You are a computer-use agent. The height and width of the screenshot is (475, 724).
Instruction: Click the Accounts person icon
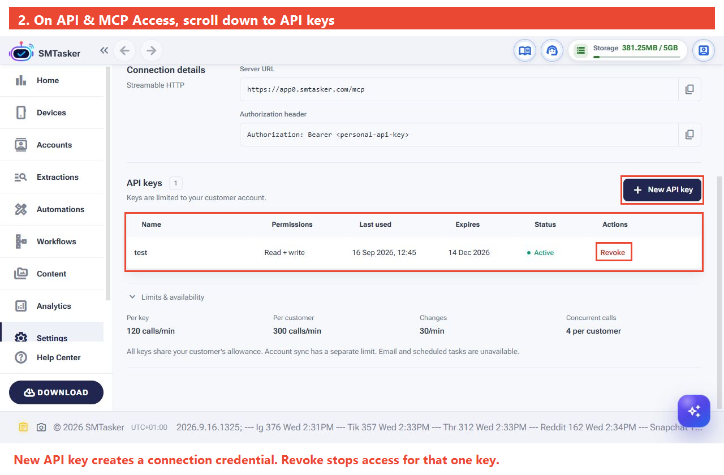click(x=21, y=145)
